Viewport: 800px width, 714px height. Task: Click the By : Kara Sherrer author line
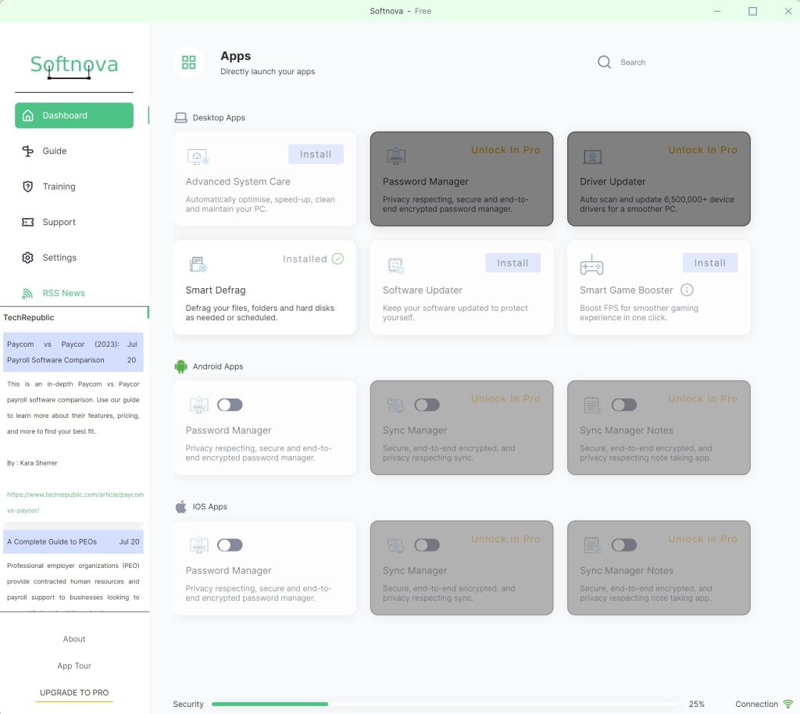(x=32, y=463)
